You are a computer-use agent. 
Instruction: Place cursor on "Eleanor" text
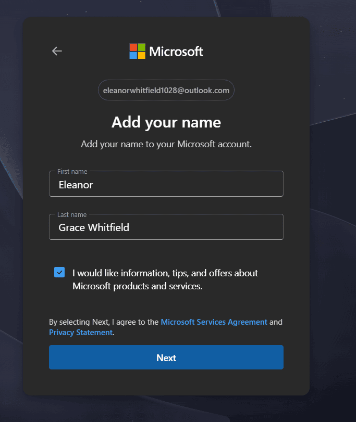point(76,185)
